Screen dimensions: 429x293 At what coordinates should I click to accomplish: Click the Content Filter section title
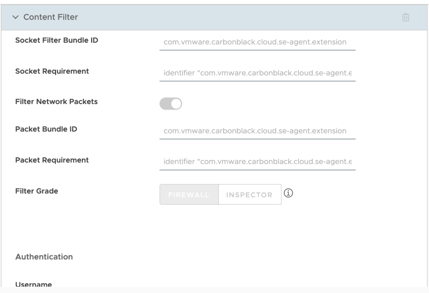(x=51, y=17)
